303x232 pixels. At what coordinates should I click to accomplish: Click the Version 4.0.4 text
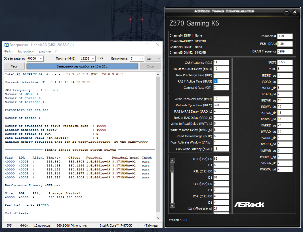click(x=178, y=220)
